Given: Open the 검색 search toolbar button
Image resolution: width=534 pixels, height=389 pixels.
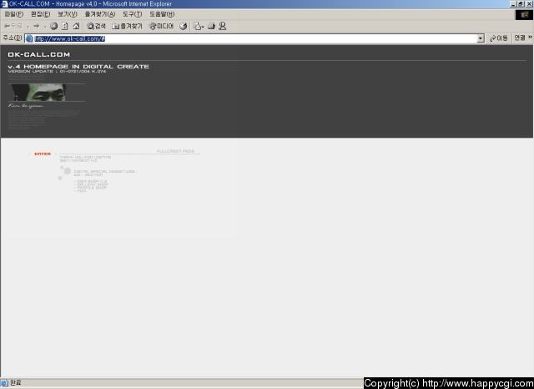Looking at the screenshot, I should [x=96, y=26].
